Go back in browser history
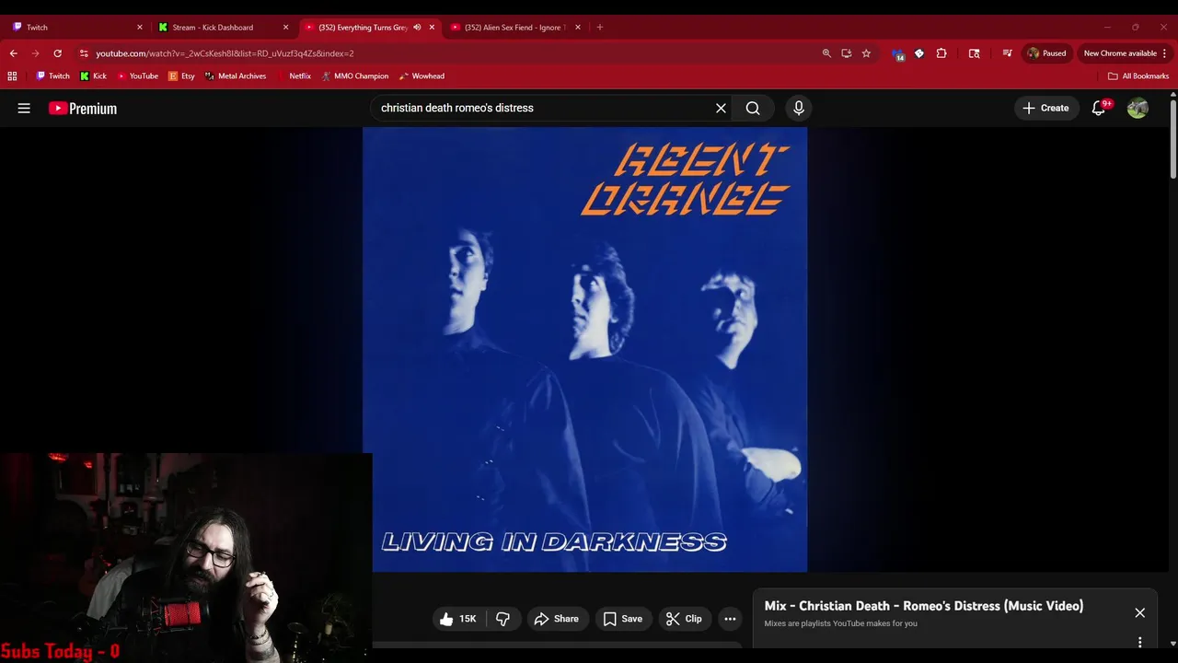This screenshot has width=1178, height=663. click(x=13, y=53)
